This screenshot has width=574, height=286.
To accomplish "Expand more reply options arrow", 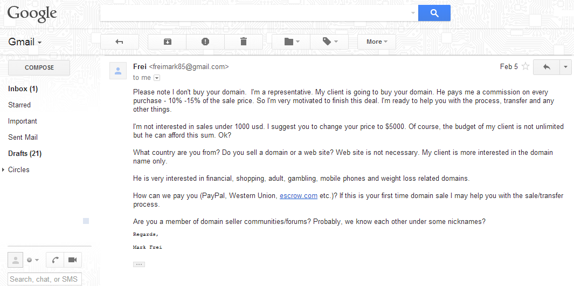I will pyautogui.click(x=565, y=67).
